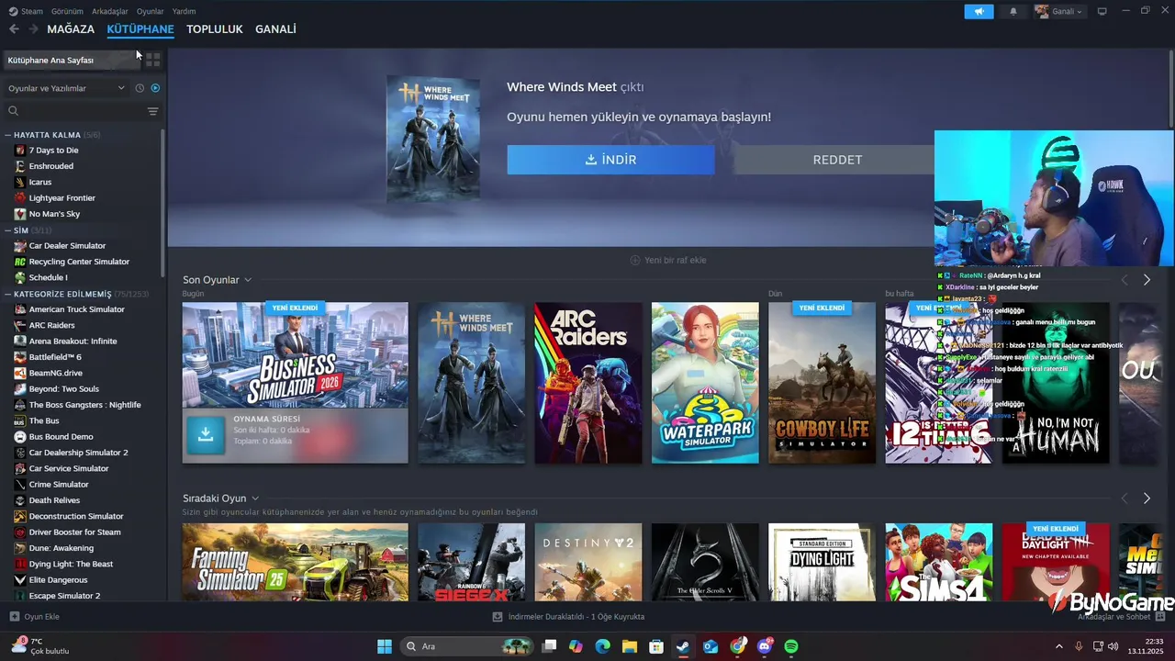Expand the Son Oyunlar shelf dropdown
Screen dimensions: 1175x661
248,280
